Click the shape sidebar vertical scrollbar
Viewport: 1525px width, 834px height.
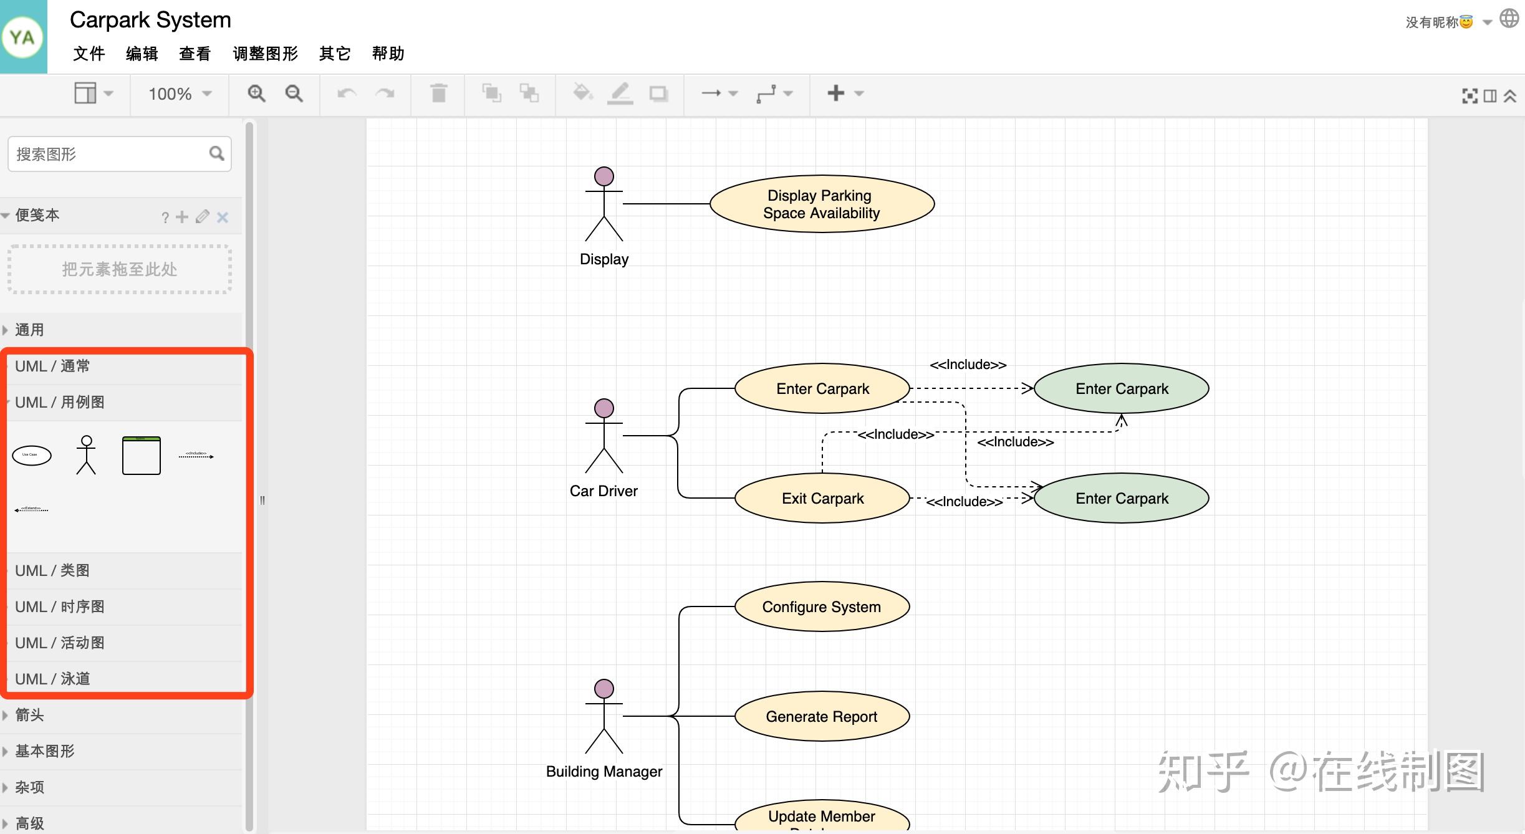249,476
